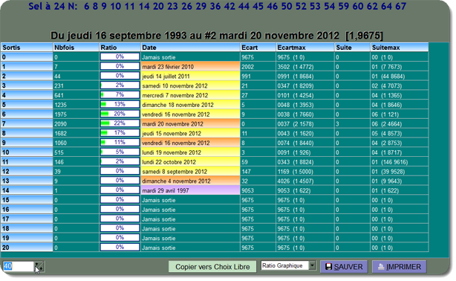The image size is (456, 281).
Task: Click Suitemax value '01 (146 9616)'
Action: click(x=390, y=162)
